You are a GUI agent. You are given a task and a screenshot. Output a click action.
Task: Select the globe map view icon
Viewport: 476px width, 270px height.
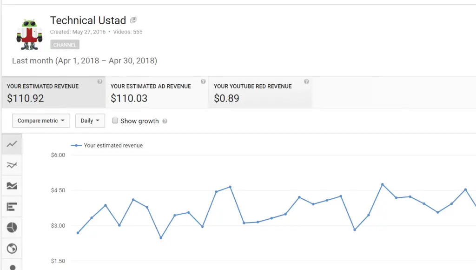[12, 249]
